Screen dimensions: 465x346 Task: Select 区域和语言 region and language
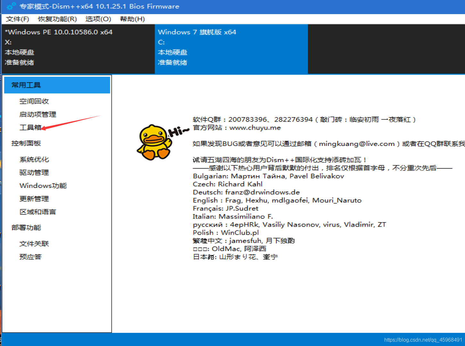click(x=37, y=212)
